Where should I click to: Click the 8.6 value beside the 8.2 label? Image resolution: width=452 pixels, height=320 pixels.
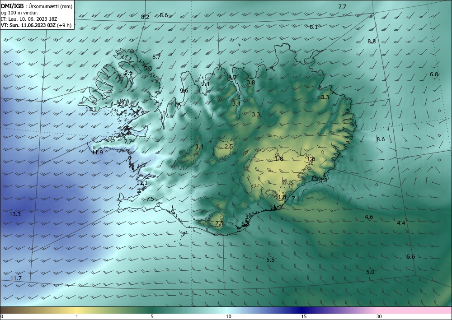point(164,15)
